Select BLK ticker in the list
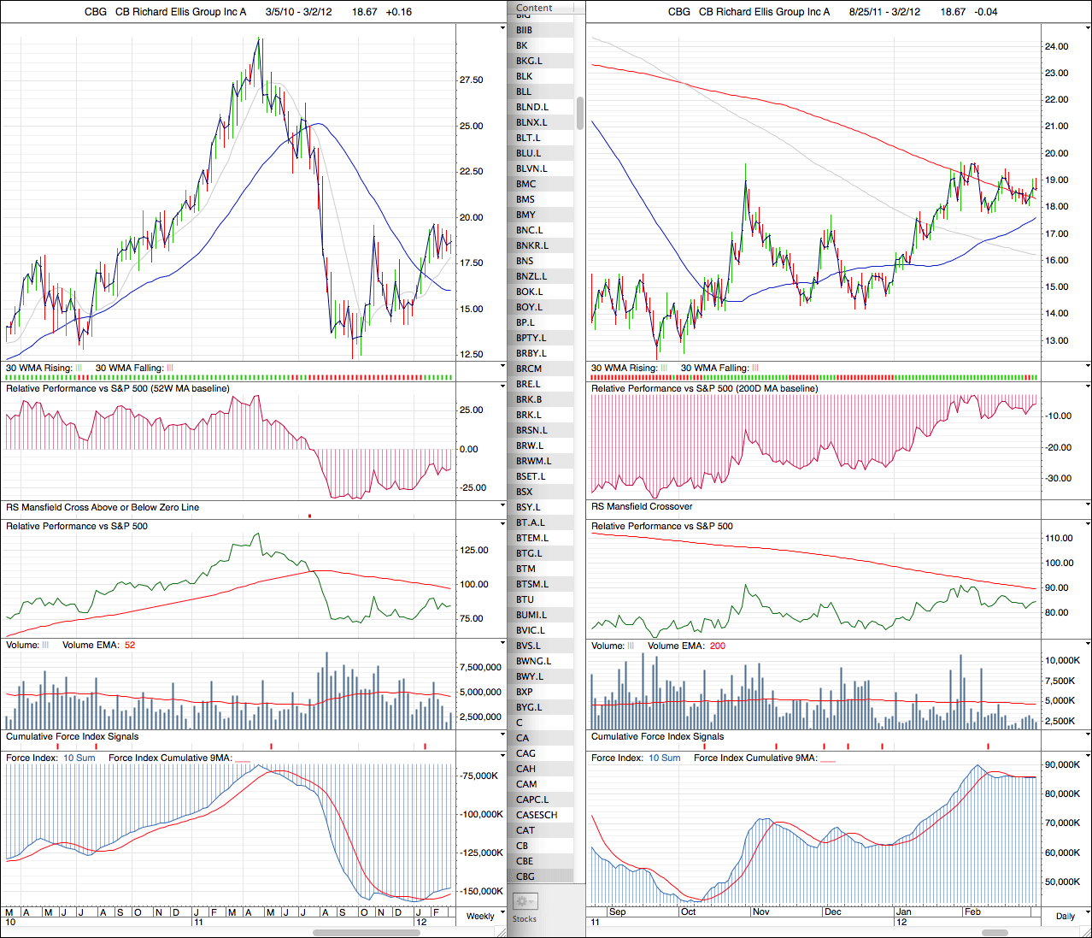The height and width of the screenshot is (938, 1092). [525, 76]
